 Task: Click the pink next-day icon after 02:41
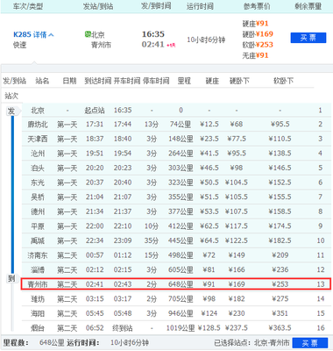[171, 46]
